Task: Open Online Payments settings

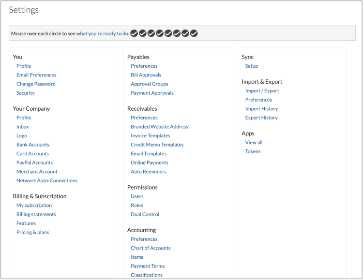Action: tap(150, 163)
